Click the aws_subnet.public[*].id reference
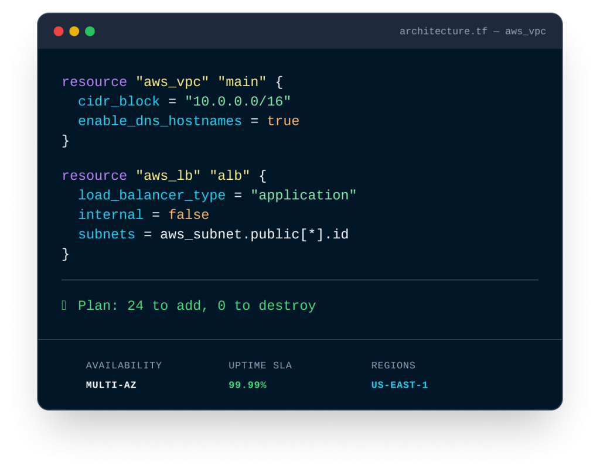 (x=254, y=235)
